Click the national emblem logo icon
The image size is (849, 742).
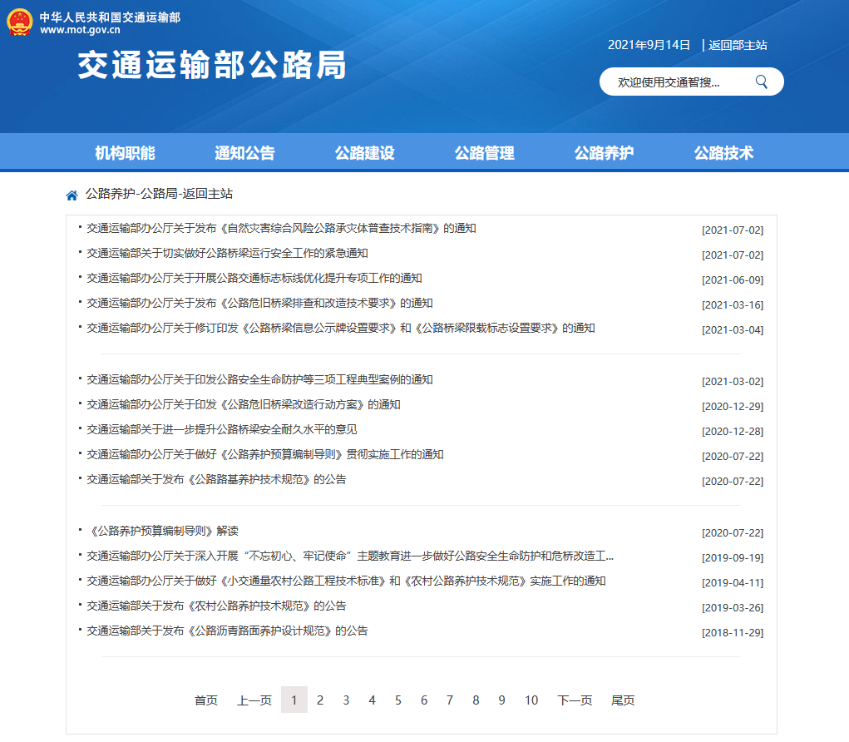point(19,22)
